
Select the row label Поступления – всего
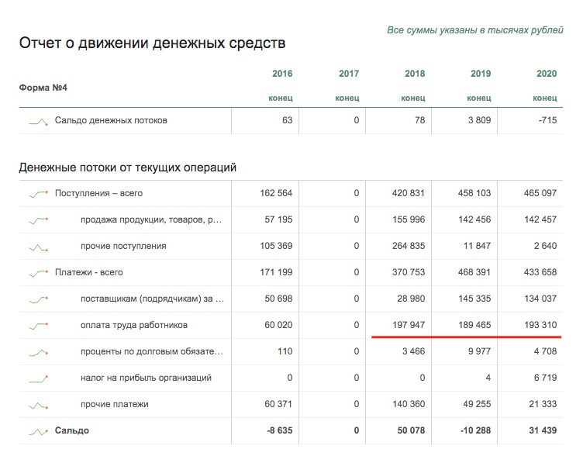point(99,193)
